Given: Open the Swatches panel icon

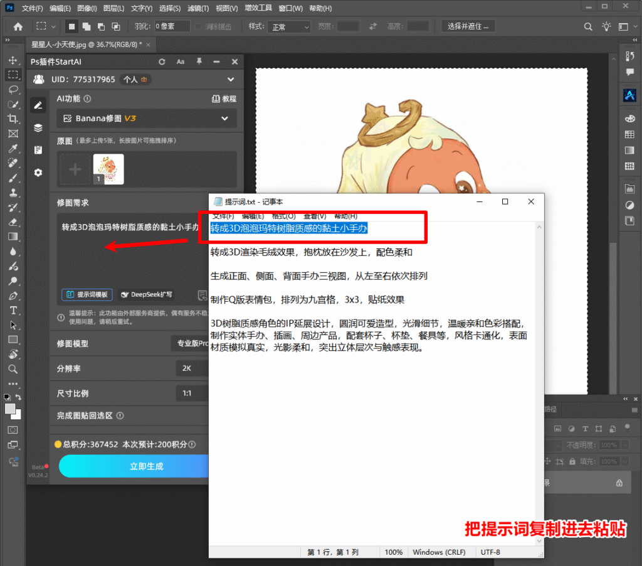Looking at the screenshot, I should (x=629, y=134).
